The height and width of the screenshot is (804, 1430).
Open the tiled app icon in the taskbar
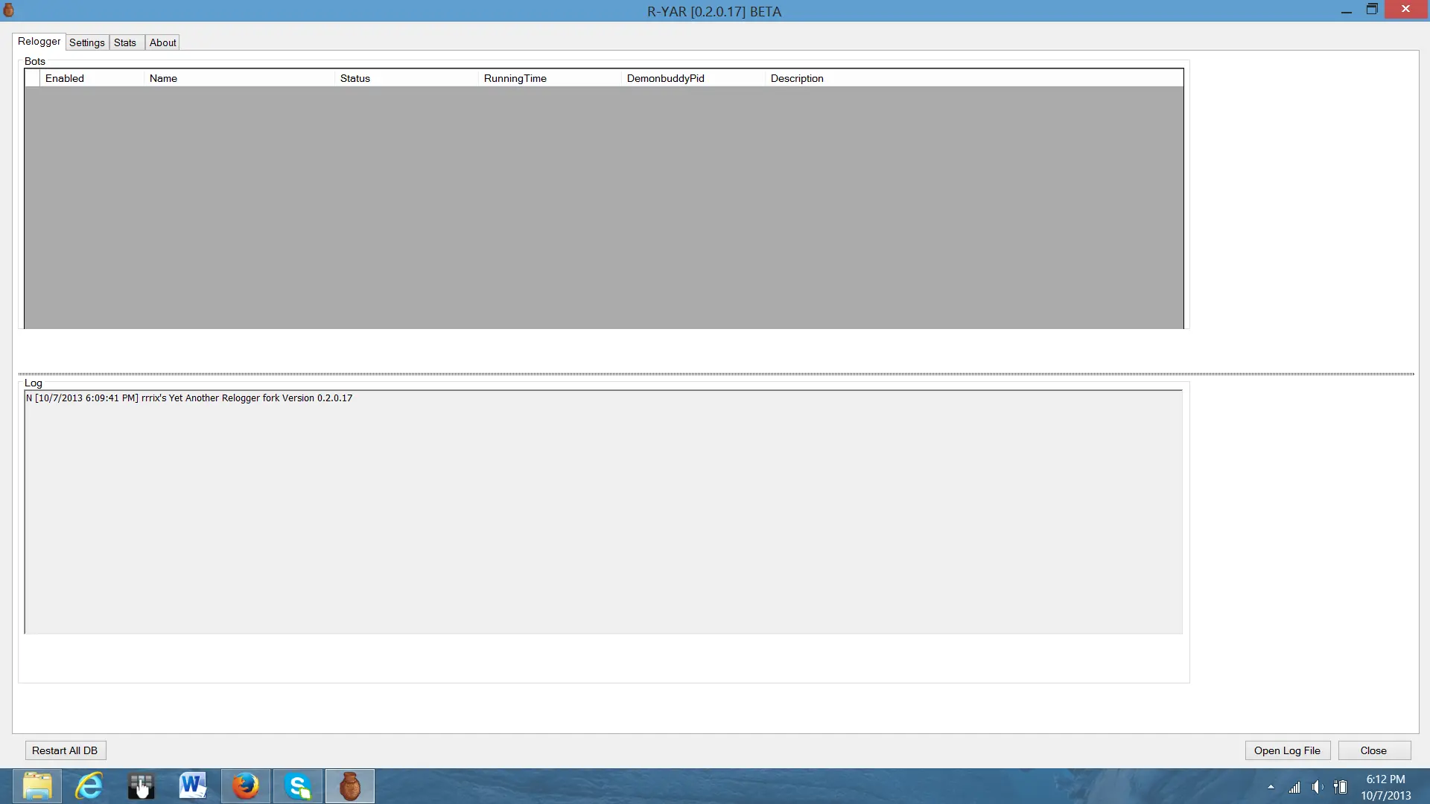141,786
